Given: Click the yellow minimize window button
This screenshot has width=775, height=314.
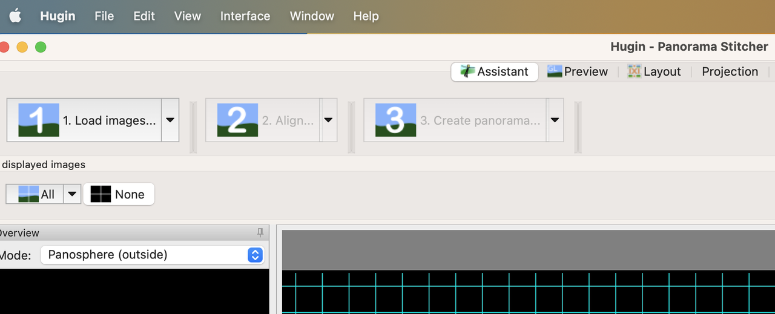Looking at the screenshot, I should tap(22, 47).
